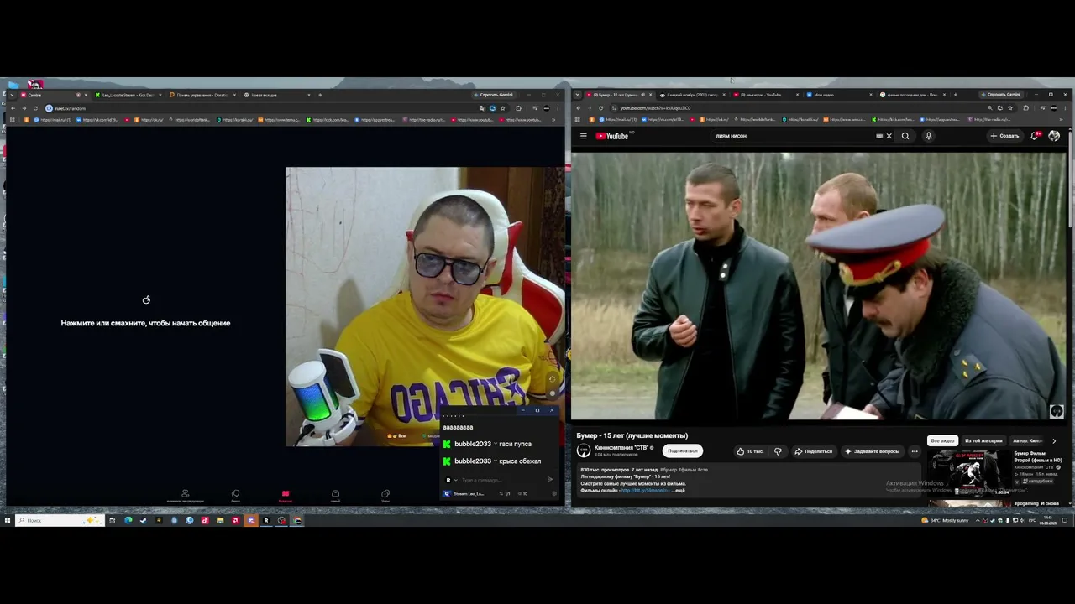
Task: Open Task View on the taskbar
Action: pos(112,520)
